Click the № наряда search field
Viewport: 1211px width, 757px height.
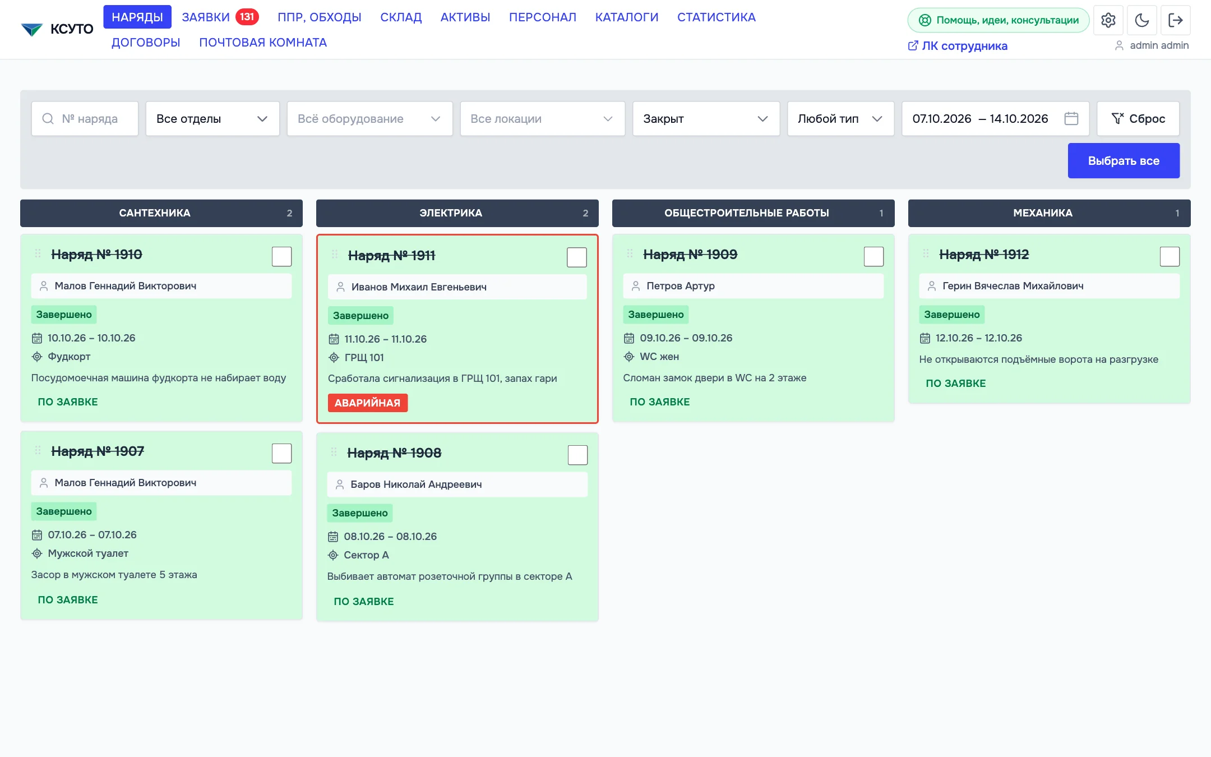(85, 118)
